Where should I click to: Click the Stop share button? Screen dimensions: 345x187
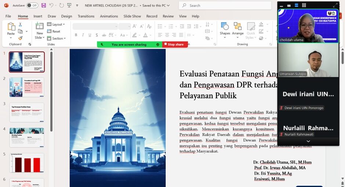pos(175,44)
